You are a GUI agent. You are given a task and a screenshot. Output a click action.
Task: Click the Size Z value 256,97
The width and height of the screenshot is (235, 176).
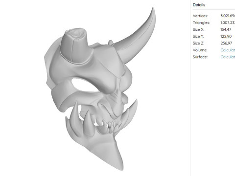[226, 43]
